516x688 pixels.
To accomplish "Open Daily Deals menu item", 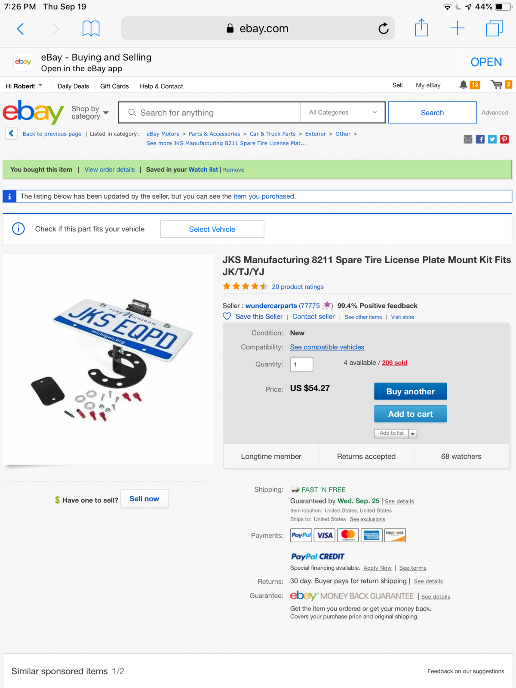I will pyautogui.click(x=74, y=86).
